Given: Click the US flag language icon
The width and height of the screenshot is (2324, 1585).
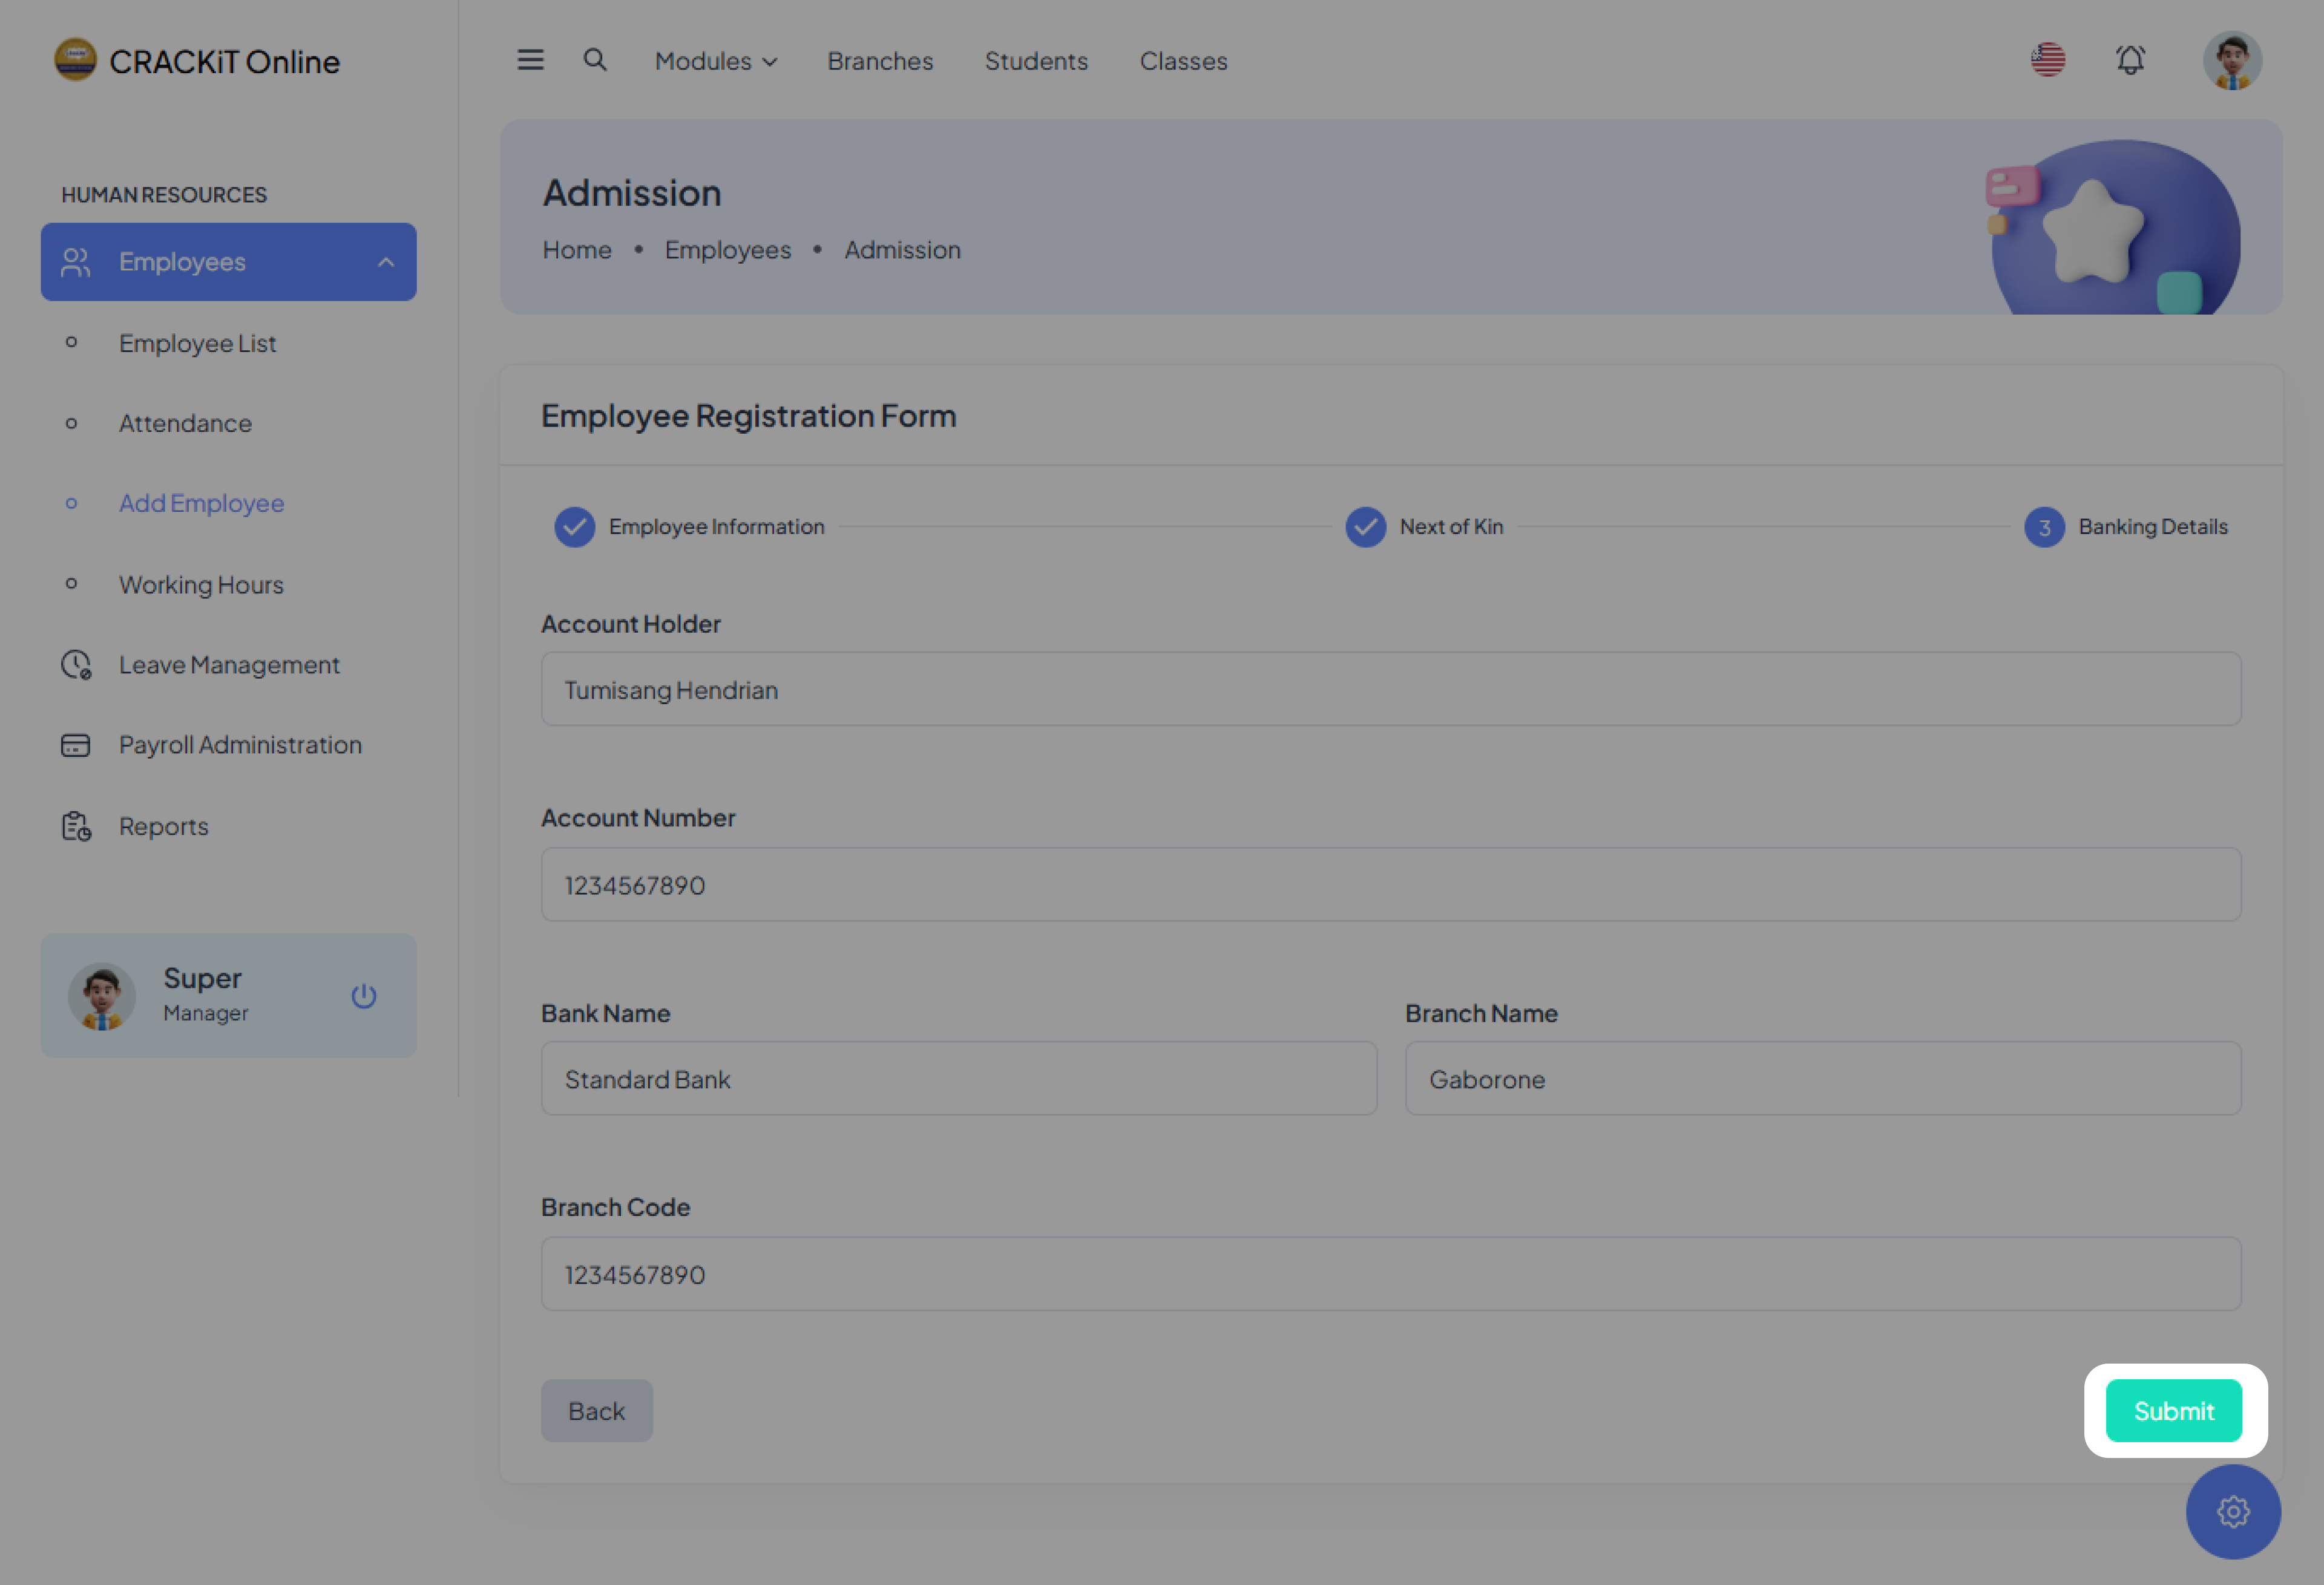Looking at the screenshot, I should click(x=2047, y=60).
